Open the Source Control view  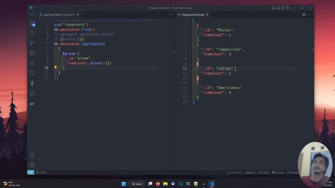coord(32,43)
